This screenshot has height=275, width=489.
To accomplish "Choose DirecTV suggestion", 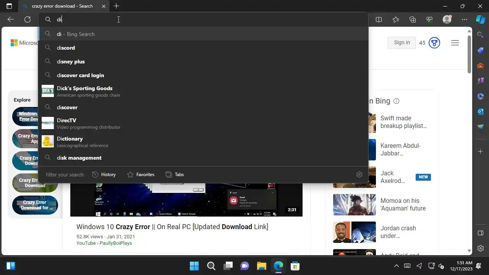I will (x=203, y=123).
